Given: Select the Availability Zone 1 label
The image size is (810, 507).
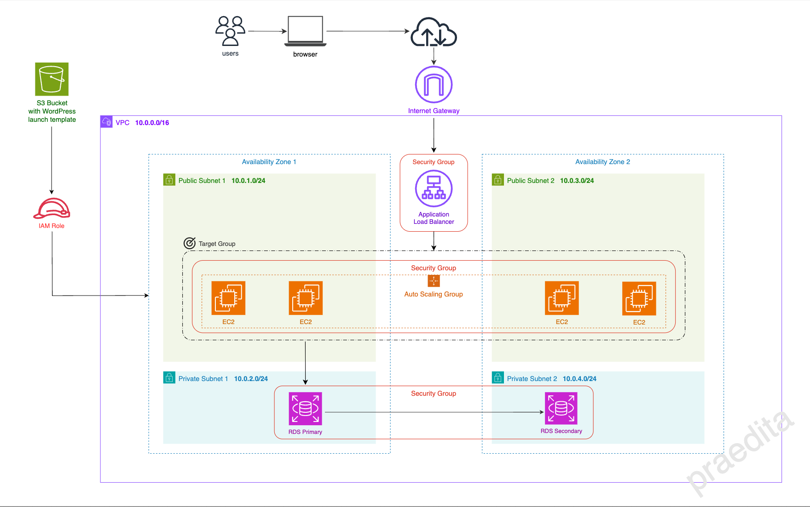Looking at the screenshot, I should (x=269, y=162).
